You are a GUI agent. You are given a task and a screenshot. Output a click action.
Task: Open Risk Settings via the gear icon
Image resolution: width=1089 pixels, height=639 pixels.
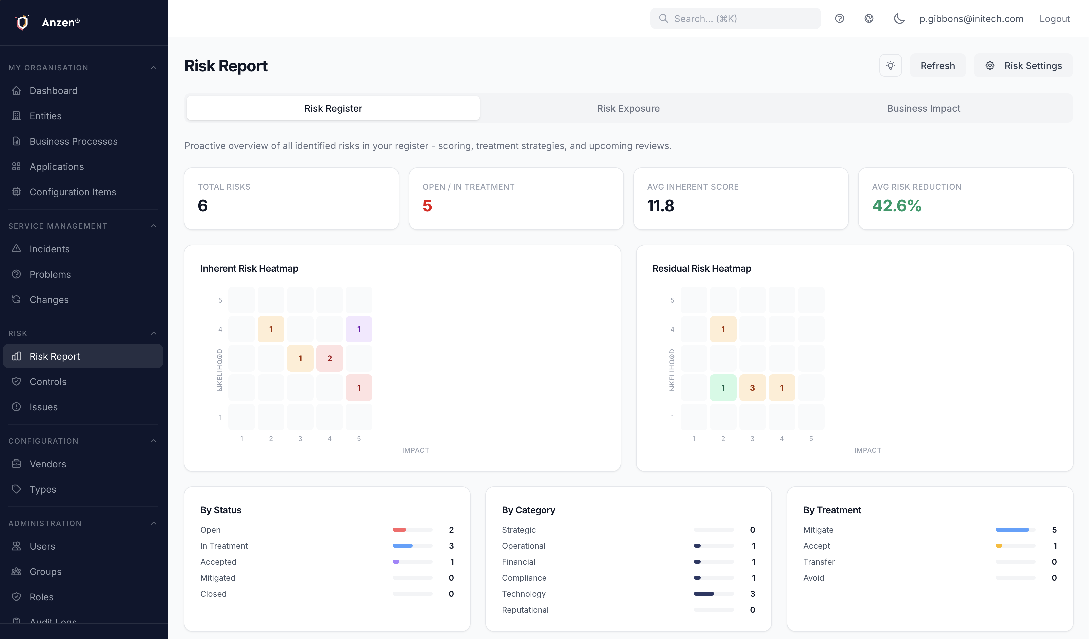click(x=990, y=65)
